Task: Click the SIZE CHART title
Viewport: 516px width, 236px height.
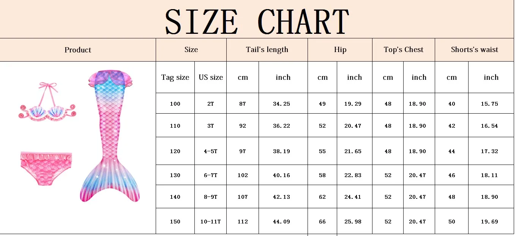Action: [257, 22]
